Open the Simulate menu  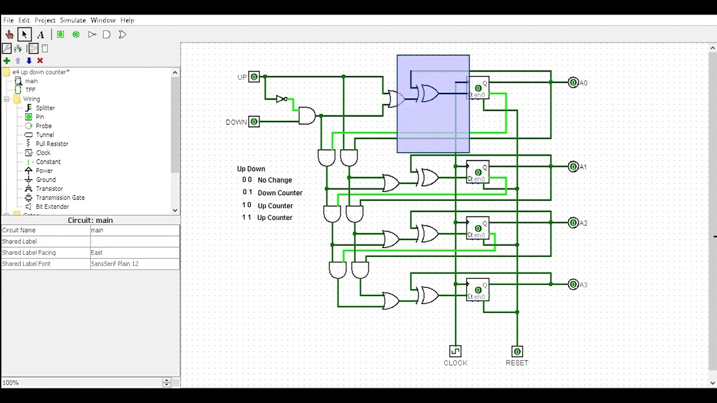(73, 20)
